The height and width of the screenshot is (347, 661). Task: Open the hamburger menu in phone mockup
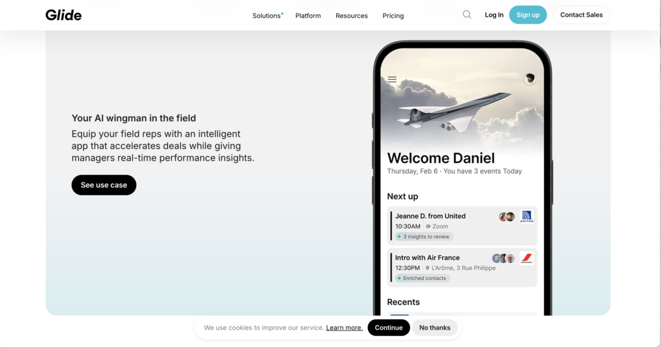[392, 79]
